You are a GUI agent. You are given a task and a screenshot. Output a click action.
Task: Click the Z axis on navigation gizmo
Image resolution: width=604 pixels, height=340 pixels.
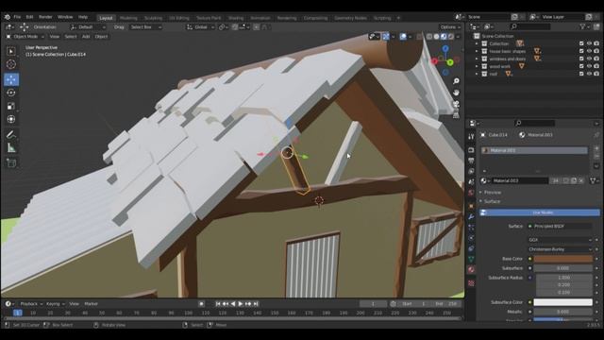(x=445, y=48)
